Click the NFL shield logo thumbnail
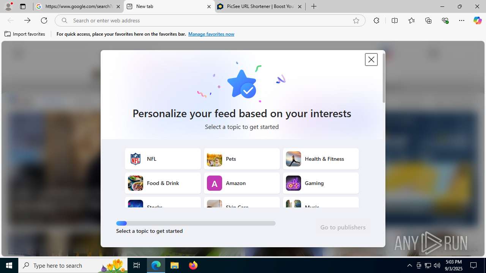The height and width of the screenshot is (273, 486). 136,159
